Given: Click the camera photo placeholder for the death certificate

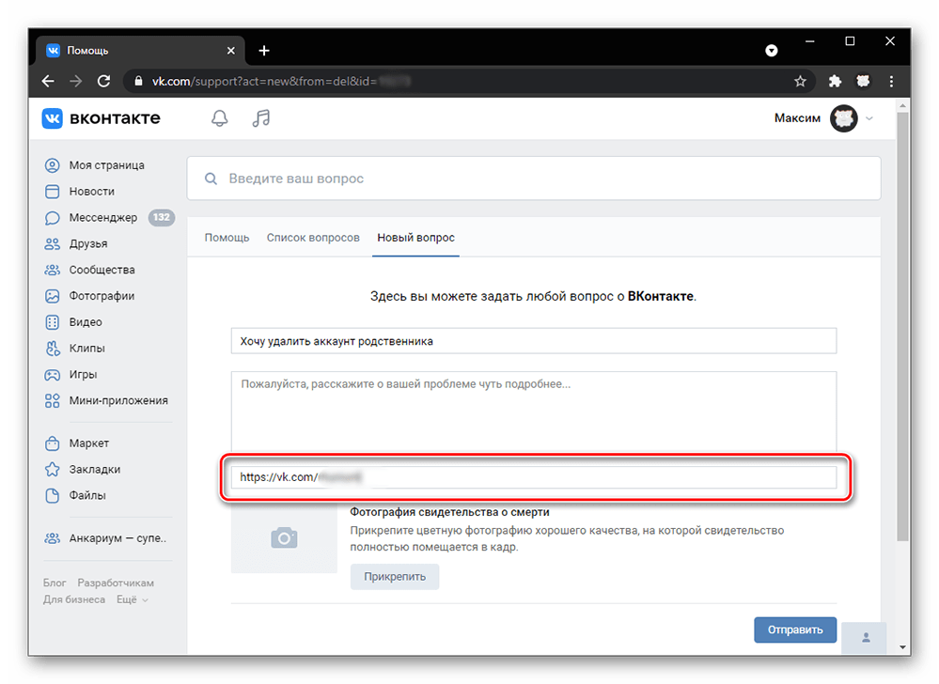Looking at the screenshot, I should pos(284,538).
